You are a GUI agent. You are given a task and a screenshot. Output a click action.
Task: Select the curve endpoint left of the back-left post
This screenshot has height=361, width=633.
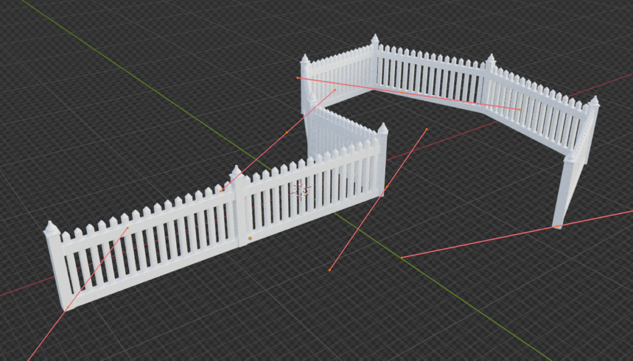(x=298, y=78)
